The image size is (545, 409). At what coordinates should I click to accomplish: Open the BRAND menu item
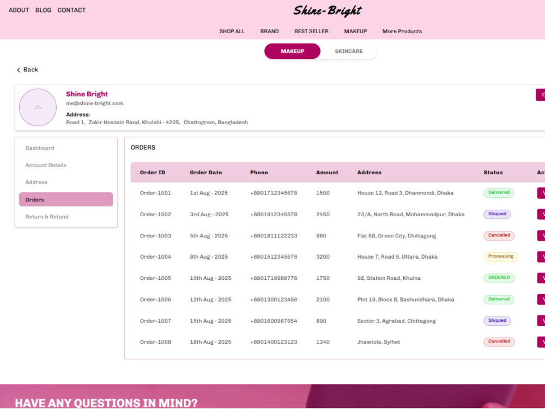[x=269, y=31]
